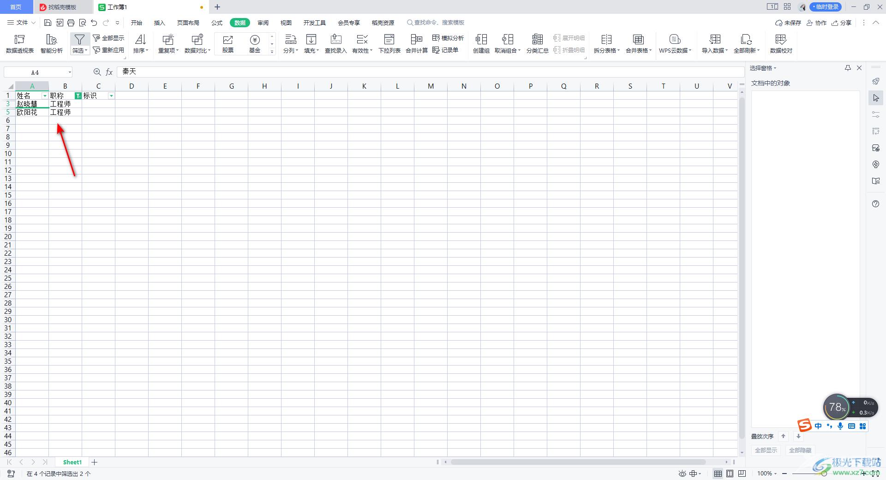Open the 基金 fund data type
The height and width of the screenshot is (480, 886).
(255, 44)
